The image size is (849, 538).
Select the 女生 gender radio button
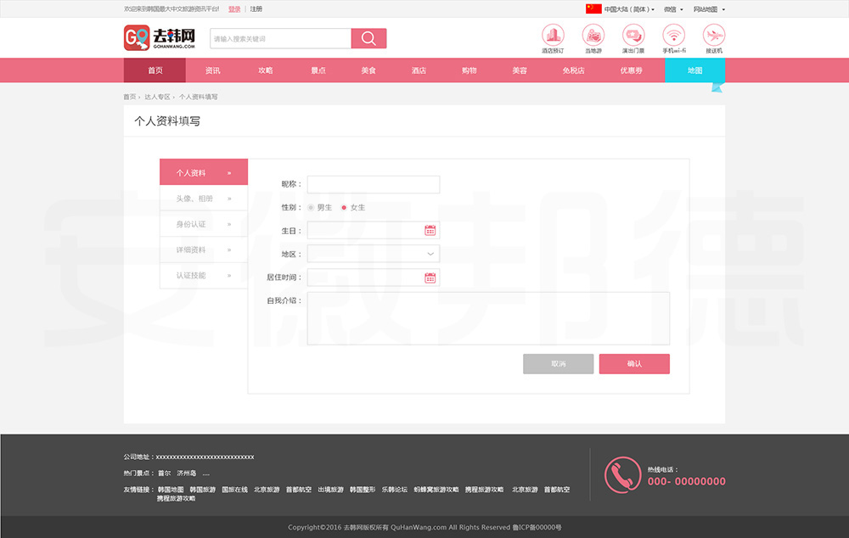pyautogui.click(x=344, y=208)
